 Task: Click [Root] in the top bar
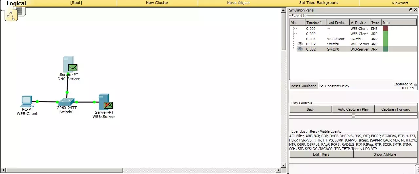pyautogui.click(x=76, y=3)
